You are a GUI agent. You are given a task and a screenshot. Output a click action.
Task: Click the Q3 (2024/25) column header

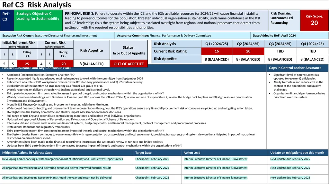point(280,44)
